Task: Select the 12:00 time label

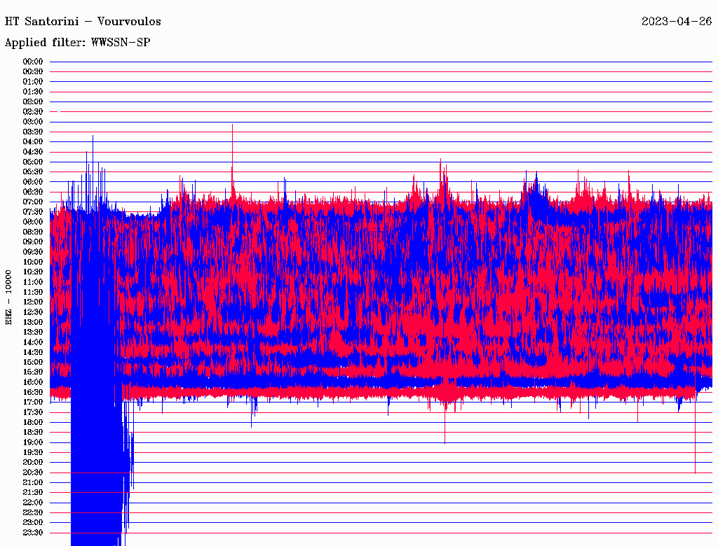Action: [33, 302]
